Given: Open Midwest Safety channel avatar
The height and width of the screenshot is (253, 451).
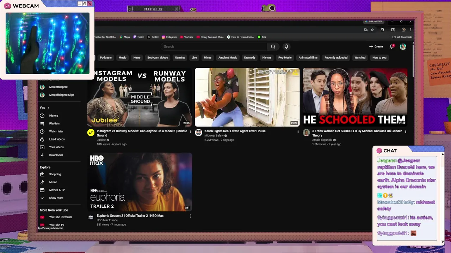Looking at the screenshot, I should click(x=198, y=132).
